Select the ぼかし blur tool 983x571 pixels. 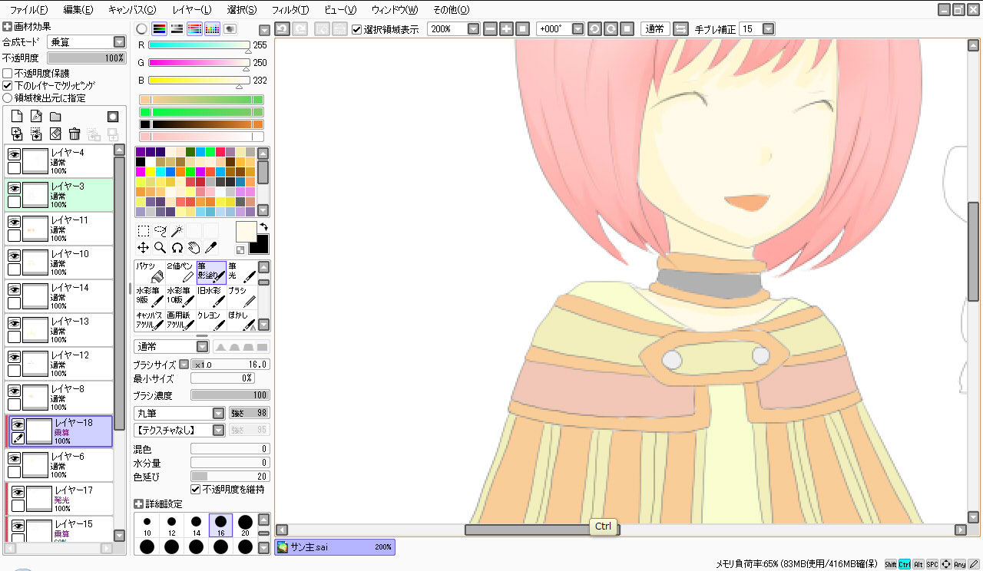click(x=241, y=321)
